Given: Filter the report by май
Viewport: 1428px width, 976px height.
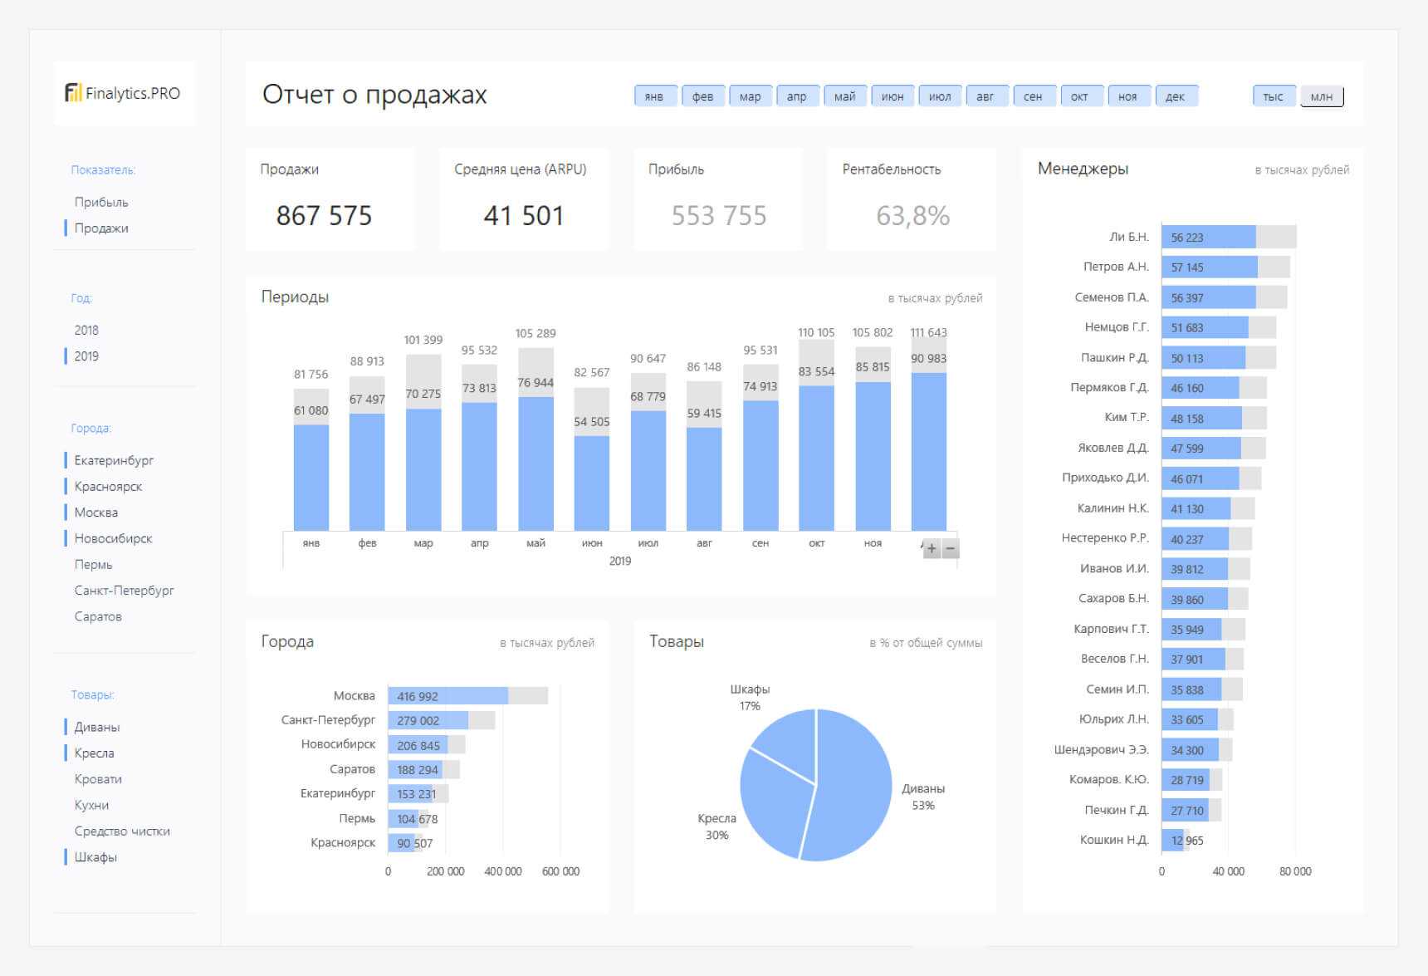Looking at the screenshot, I should point(845,96).
